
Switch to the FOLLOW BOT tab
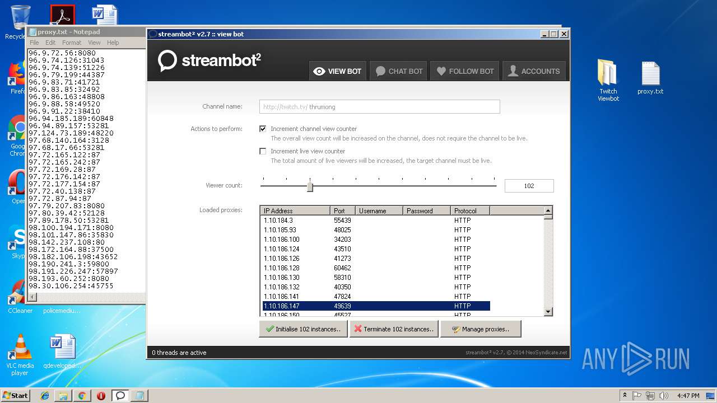465,71
